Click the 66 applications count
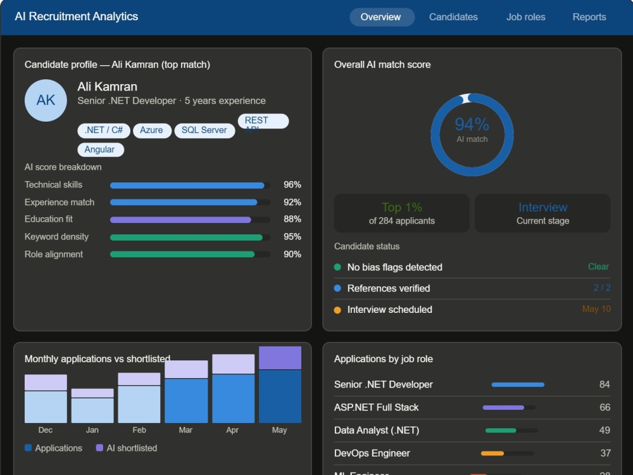The width and height of the screenshot is (633, 475). [x=605, y=407]
